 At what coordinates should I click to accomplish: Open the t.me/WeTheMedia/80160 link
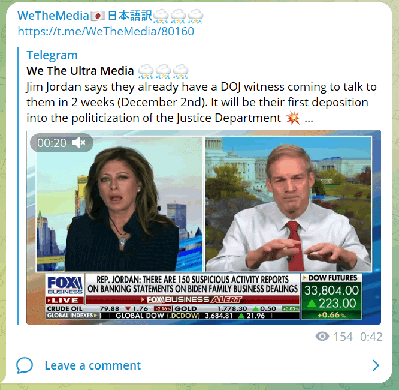click(x=106, y=32)
